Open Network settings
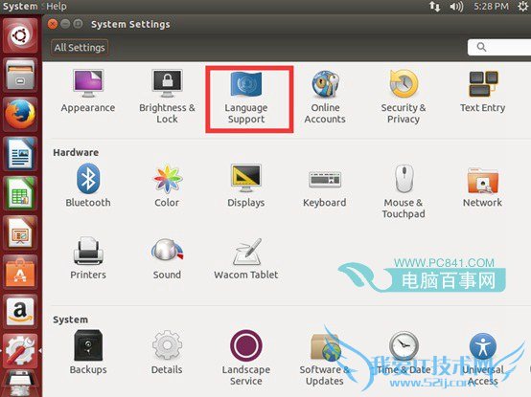Screen dimensions: 531x397 (x=482, y=187)
